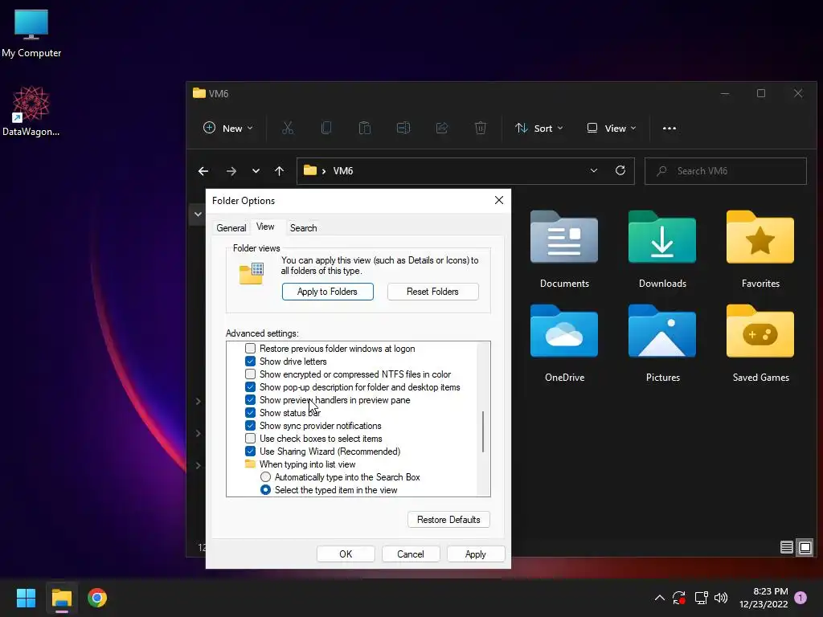The height and width of the screenshot is (617, 823).
Task: Click the Paste icon in Explorer toolbar
Action: [365, 128]
